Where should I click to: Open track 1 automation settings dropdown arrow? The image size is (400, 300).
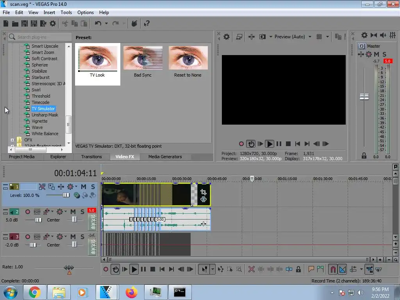point(76,187)
